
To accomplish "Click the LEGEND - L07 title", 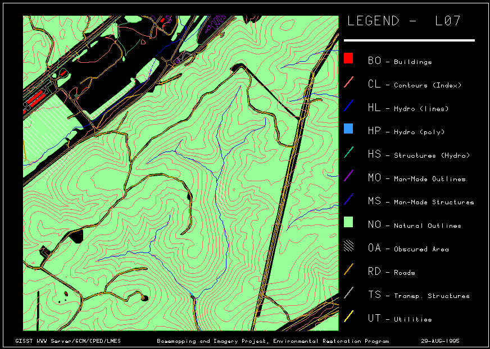I will tap(404, 21).
